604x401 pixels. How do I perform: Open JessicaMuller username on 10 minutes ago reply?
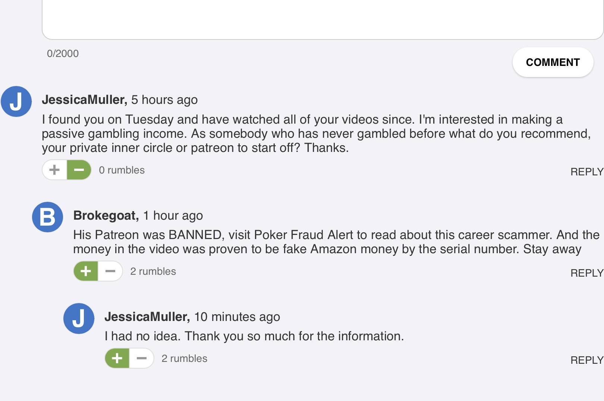coord(147,317)
